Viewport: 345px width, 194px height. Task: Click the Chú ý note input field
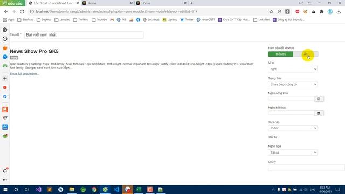[306, 168]
